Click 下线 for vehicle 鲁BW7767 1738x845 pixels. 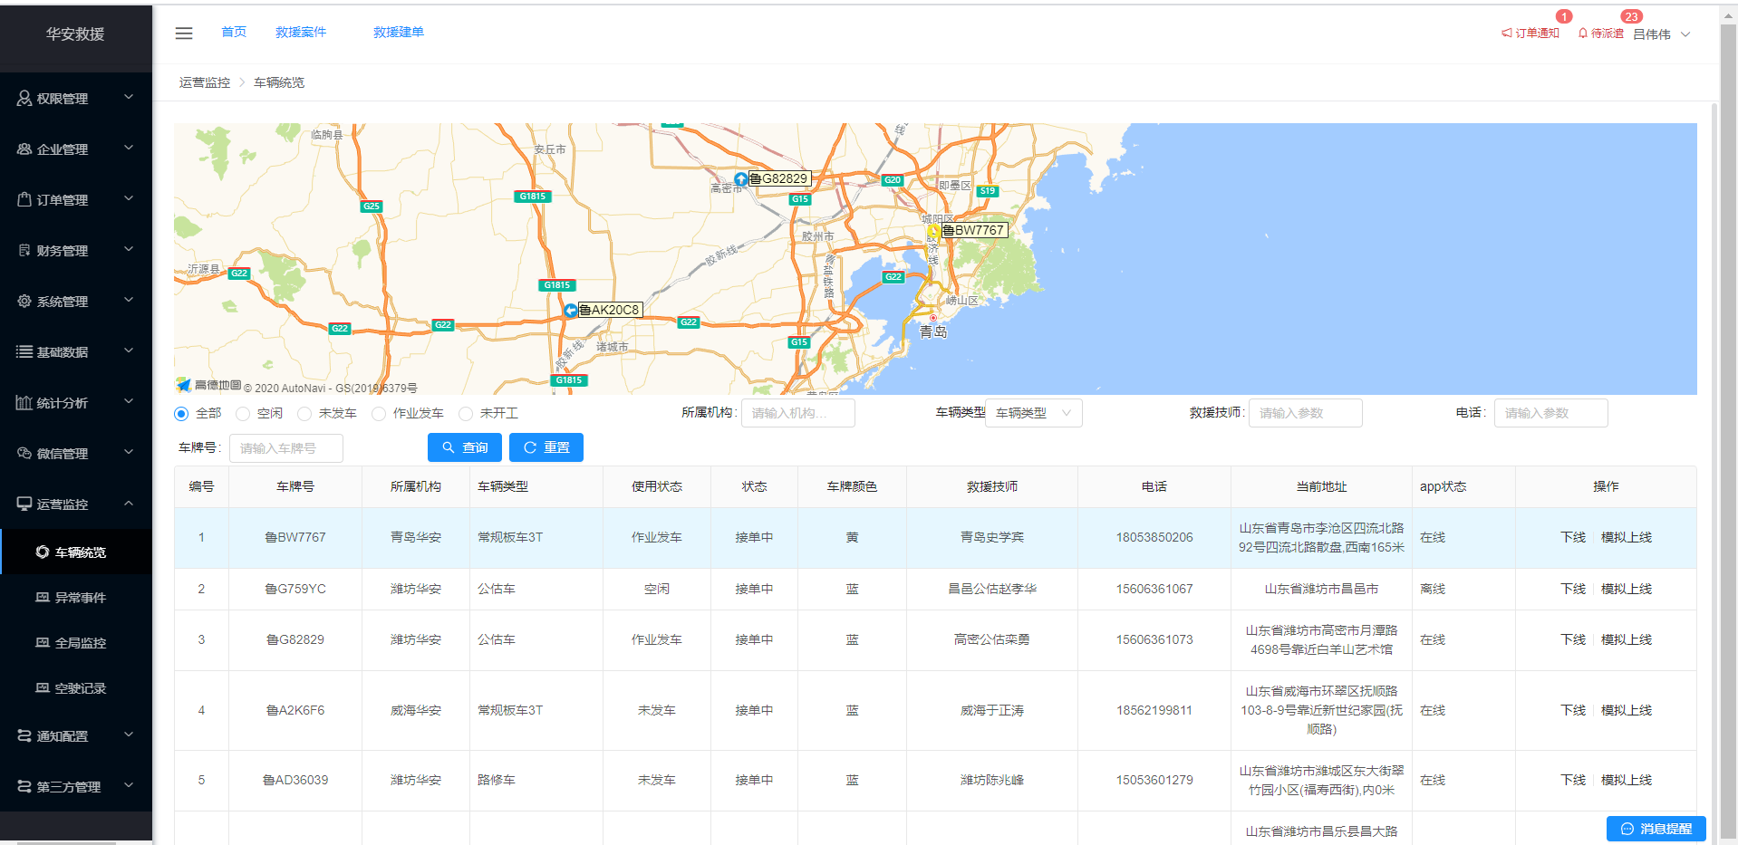click(x=1573, y=537)
